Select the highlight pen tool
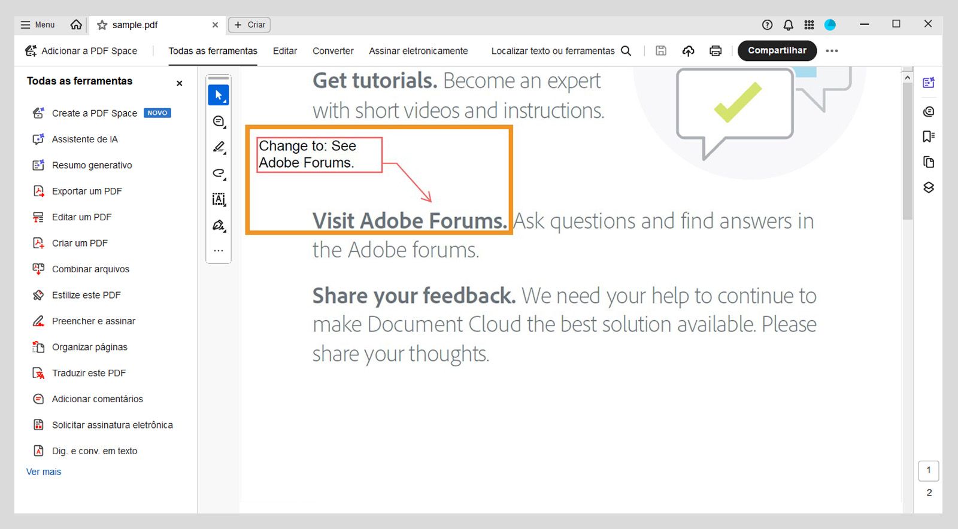Screen dimensions: 958x529 [219, 147]
